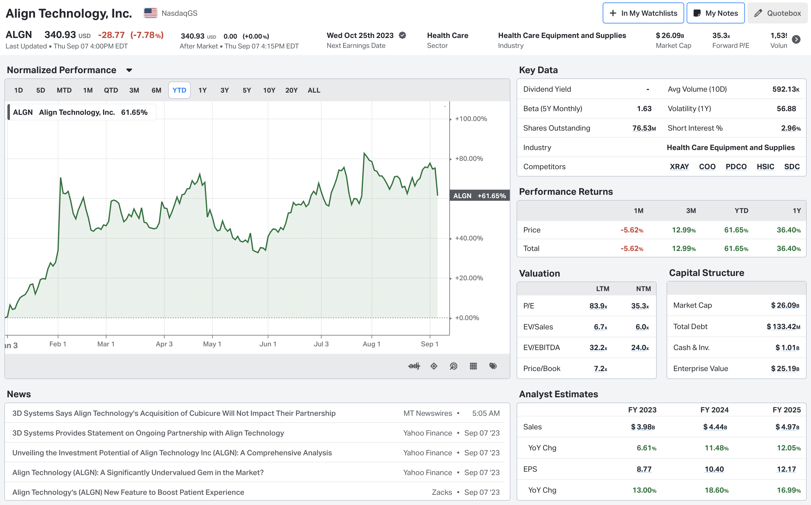The image size is (811, 505).
Task: Click Short Interest value 2.96%
Action: (791, 128)
